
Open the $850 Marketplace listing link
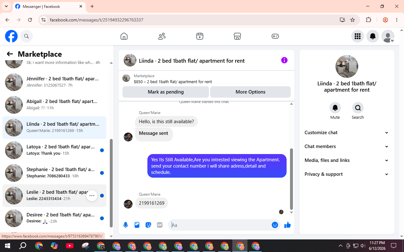point(173,82)
